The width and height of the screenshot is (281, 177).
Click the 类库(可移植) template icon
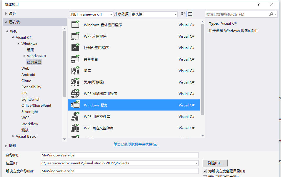coord(75,82)
